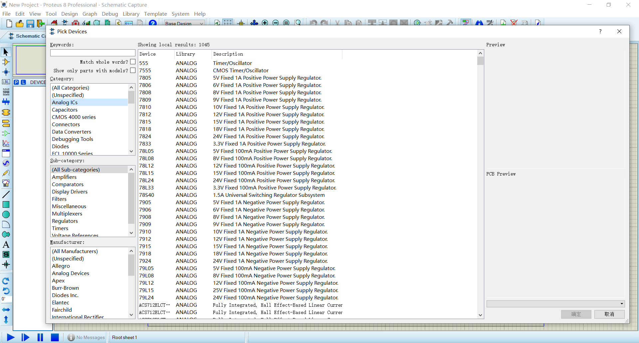Click Category list scroll-down arrow
This screenshot has height=343, width=639.
click(x=131, y=151)
